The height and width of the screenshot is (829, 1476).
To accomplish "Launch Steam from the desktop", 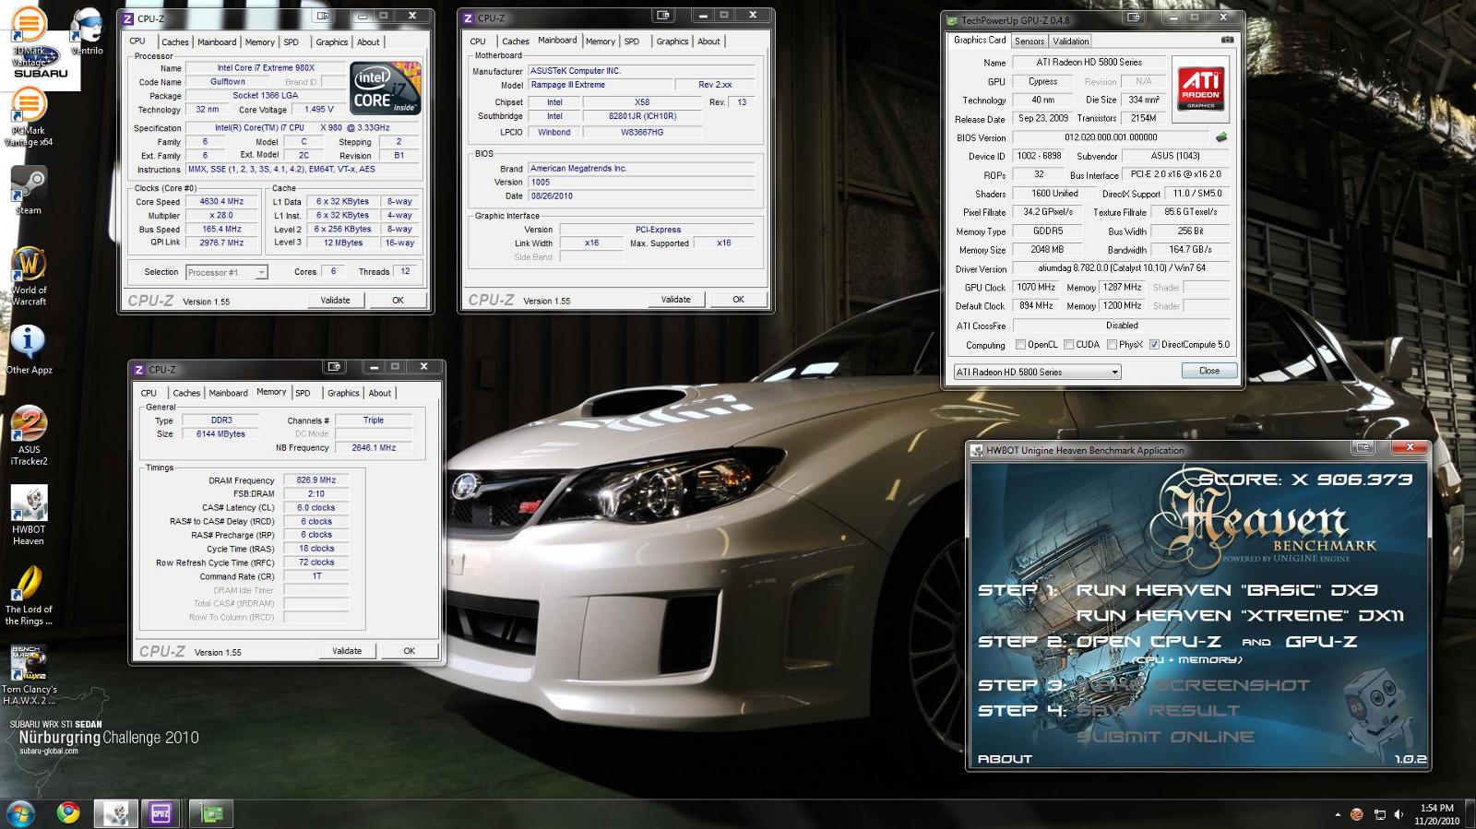I will coord(29,191).
